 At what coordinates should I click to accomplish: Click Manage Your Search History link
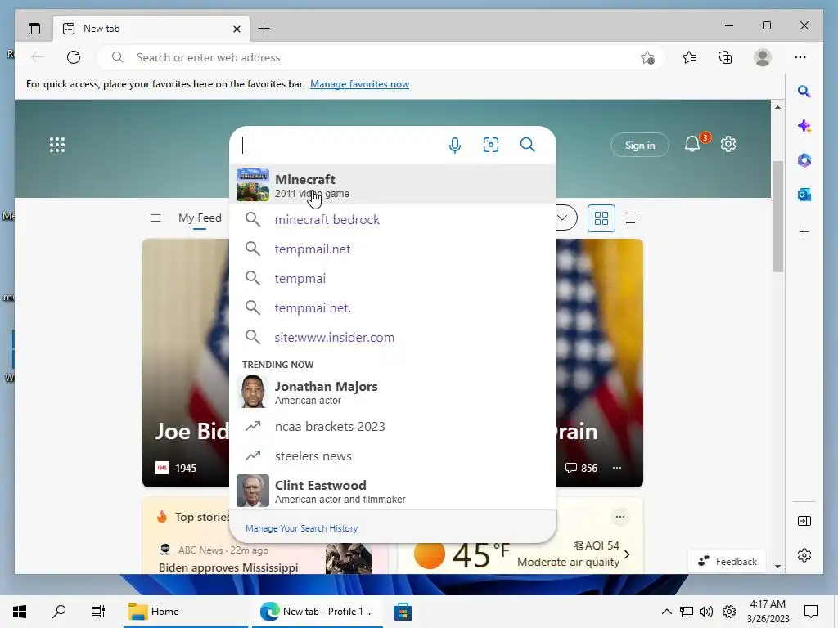tap(301, 528)
